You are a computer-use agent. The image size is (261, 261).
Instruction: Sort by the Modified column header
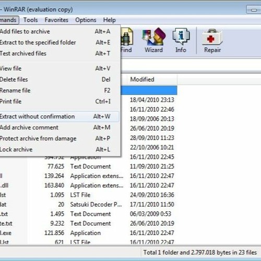[x=152, y=79]
